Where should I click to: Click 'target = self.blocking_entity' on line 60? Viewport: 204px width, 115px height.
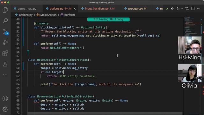click(64, 68)
